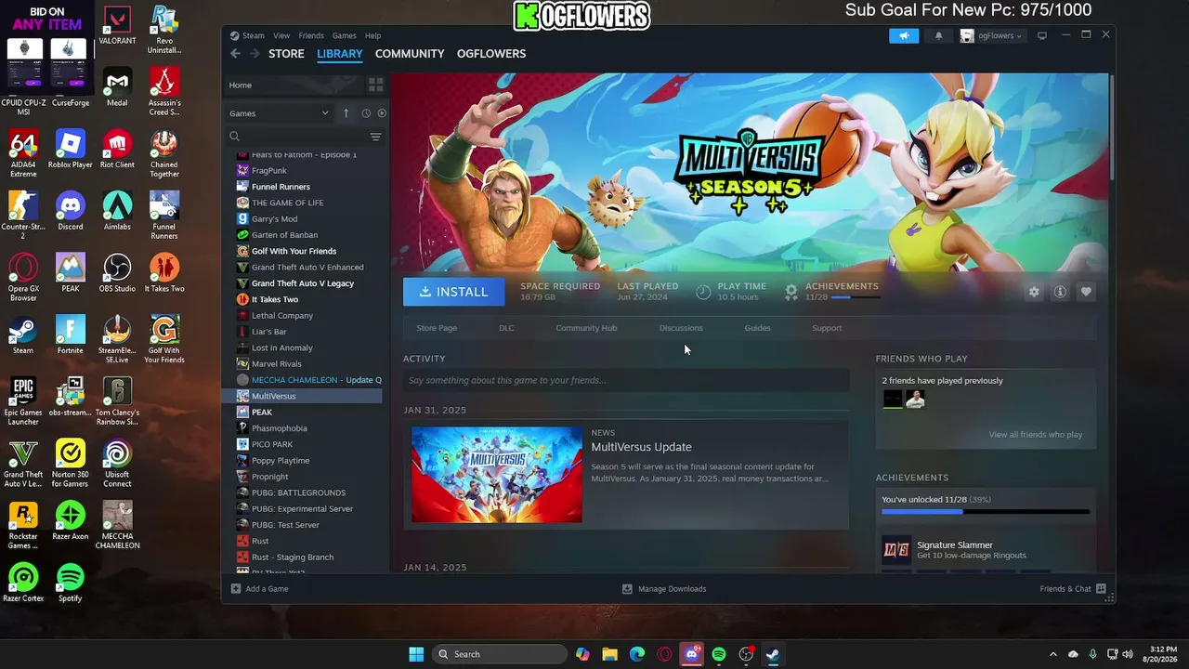Open the Signature Slammer achievement
Screen dimensions: 1189x669
click(x=986, y=550)
